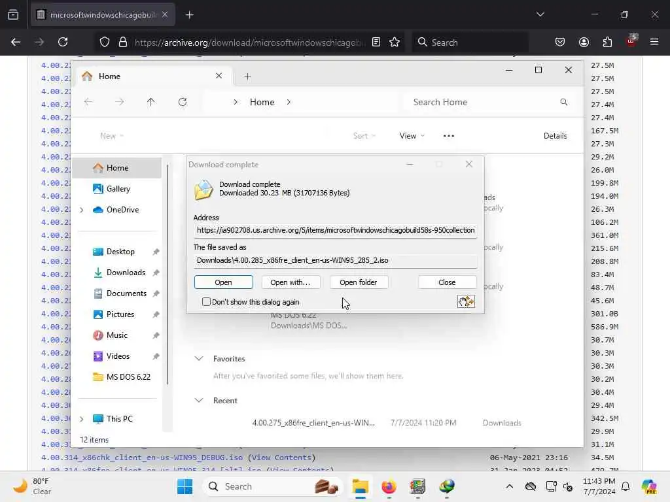Open Firefox extensions puzzle icon
This screenshot has width=670, height=502.
coord(607,42)
